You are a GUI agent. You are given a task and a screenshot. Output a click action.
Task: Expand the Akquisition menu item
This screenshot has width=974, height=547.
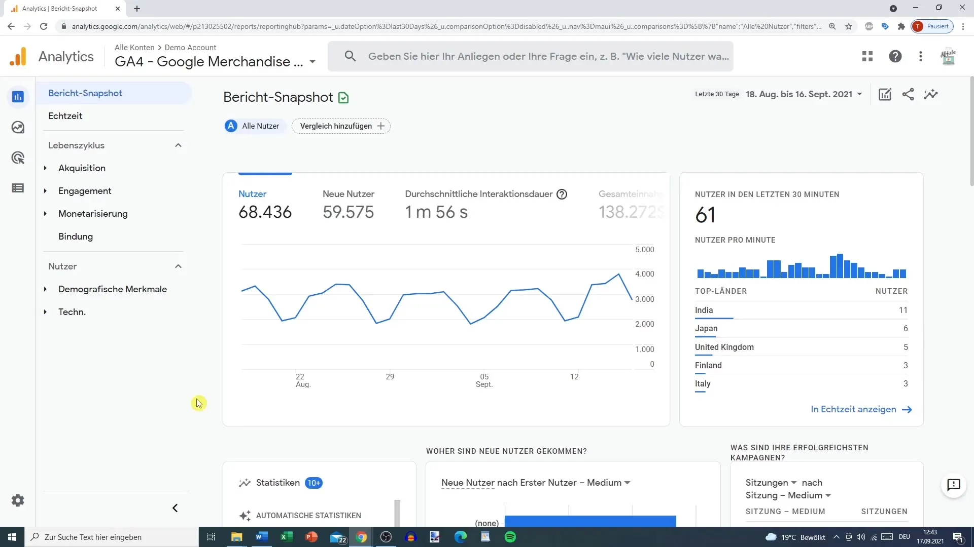pos(45,168)
